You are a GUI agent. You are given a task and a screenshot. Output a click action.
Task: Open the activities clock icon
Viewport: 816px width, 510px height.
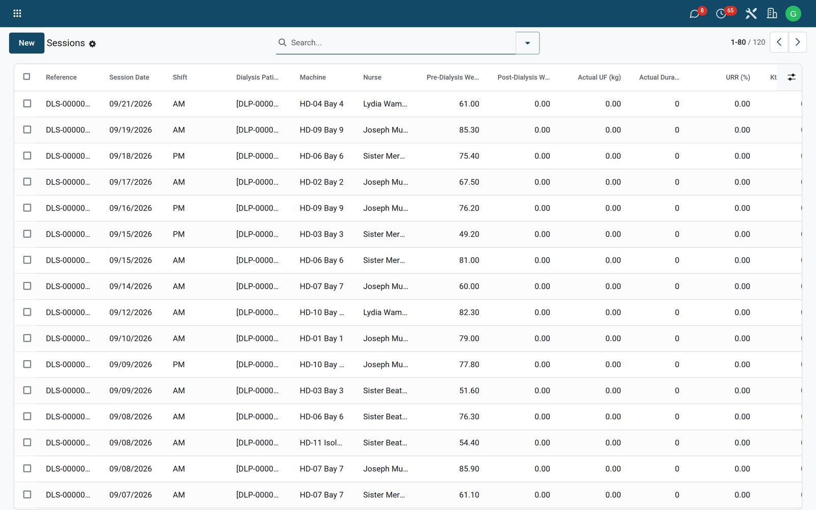coord(721,14)
